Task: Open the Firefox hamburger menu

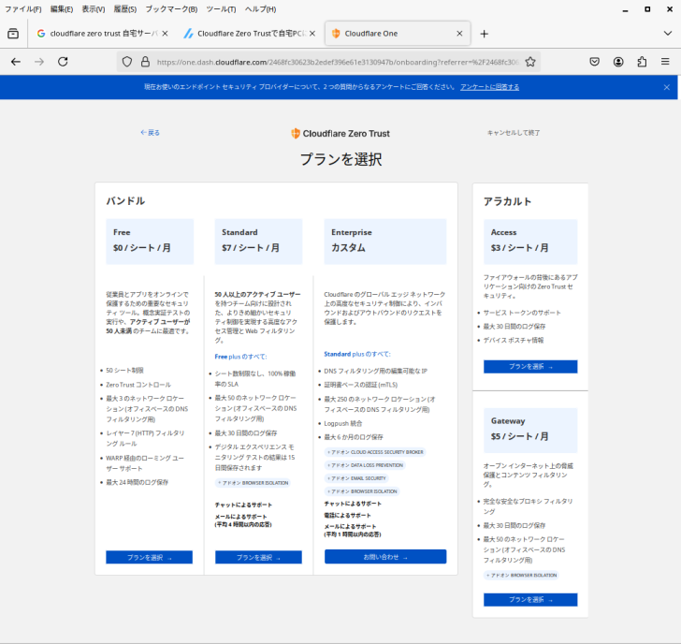Action: point(665,62)
